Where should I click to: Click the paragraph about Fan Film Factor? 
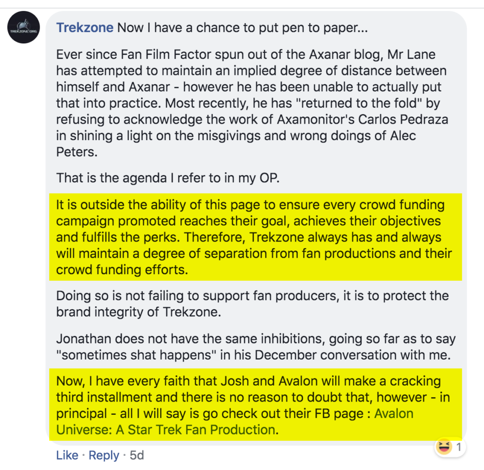(x=252, y=103)
